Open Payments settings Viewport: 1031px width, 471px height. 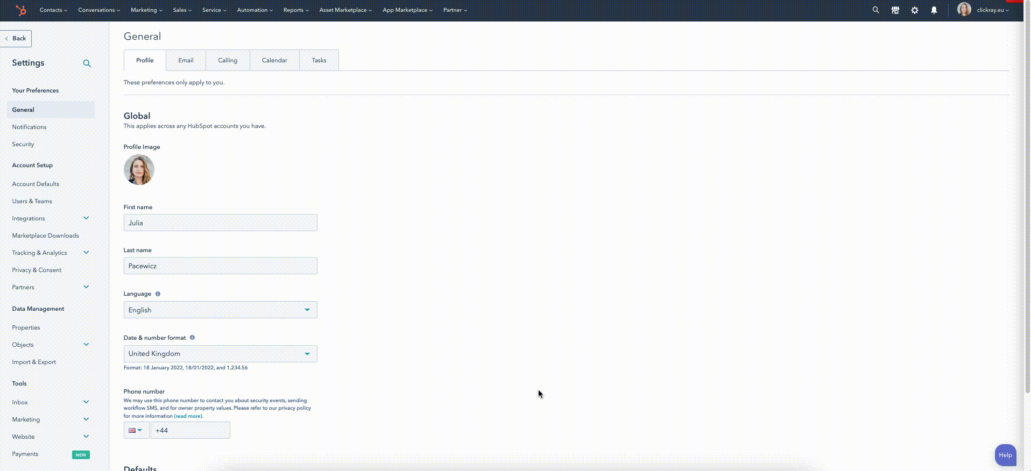[25, 454]
